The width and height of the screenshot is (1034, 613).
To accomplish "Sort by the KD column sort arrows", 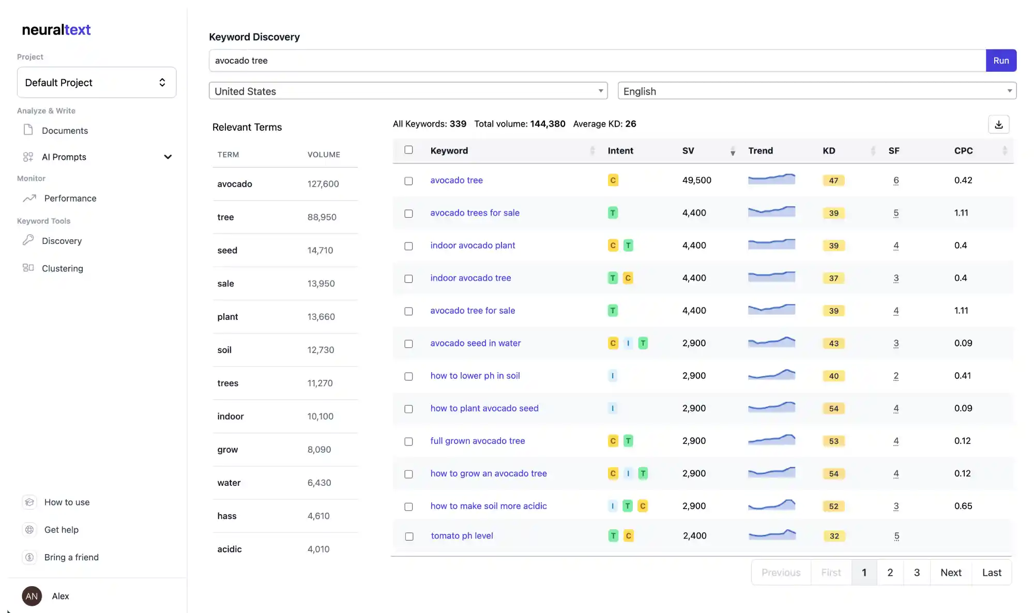I will point(873,150).
